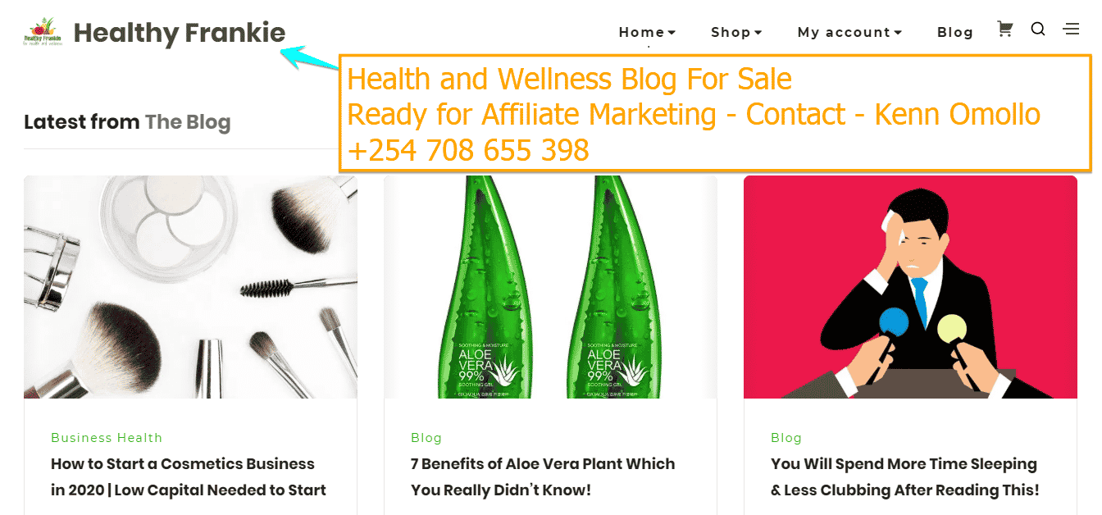
Task: Open the Business Health category link
Action: 107,438
